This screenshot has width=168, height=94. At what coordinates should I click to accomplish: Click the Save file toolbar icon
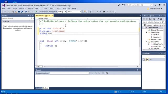pos(19,11)
